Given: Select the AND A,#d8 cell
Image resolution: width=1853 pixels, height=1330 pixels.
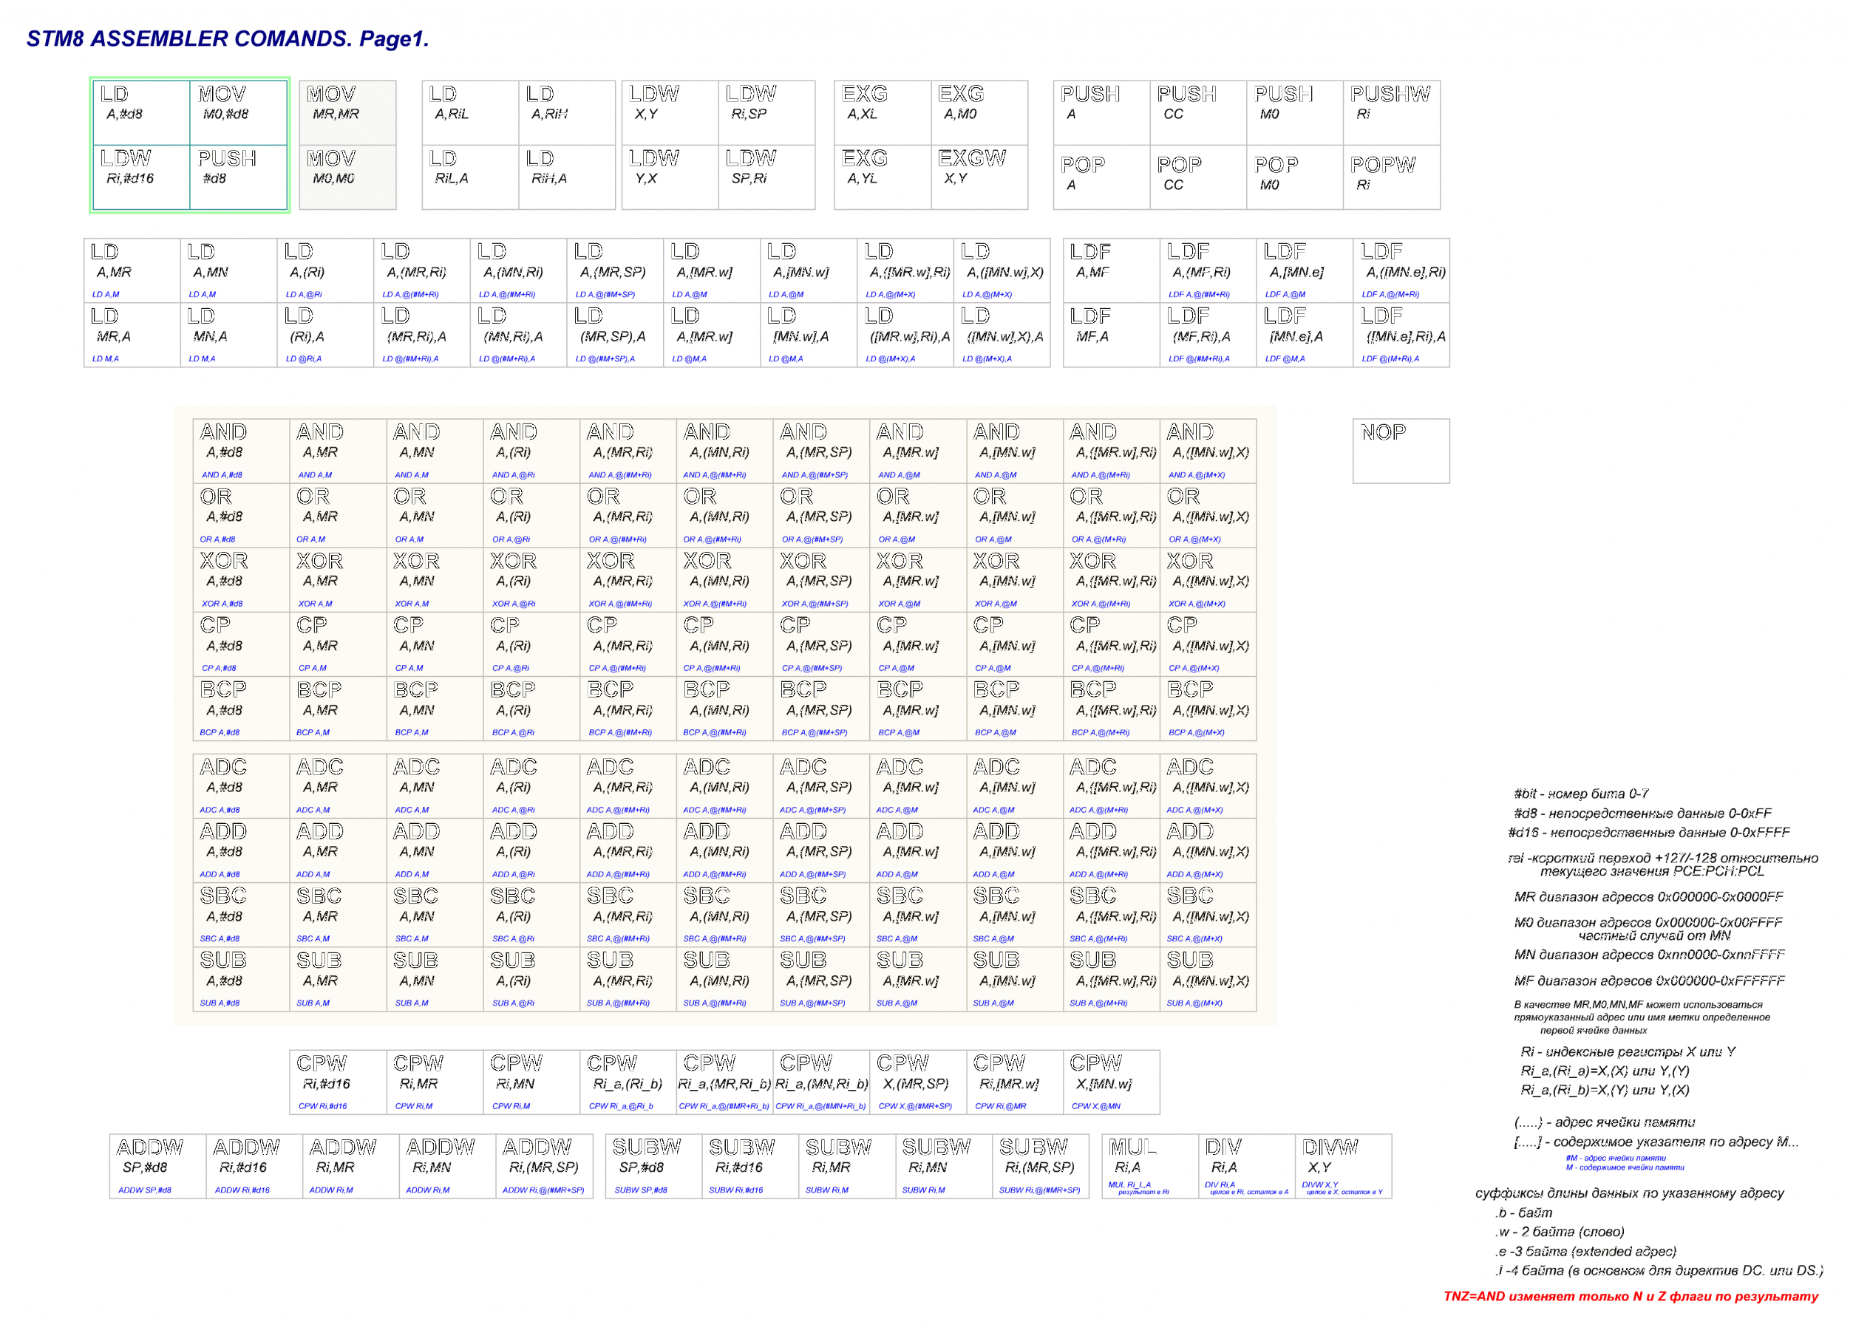Looking at the screenshot, I should pos(240,450).
